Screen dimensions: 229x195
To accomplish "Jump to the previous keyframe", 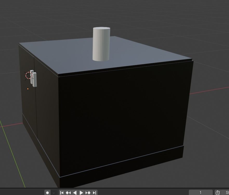I will pos(68,193).
